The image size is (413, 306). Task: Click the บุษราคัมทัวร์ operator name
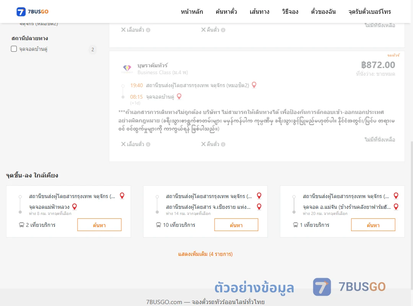[153, 65]
